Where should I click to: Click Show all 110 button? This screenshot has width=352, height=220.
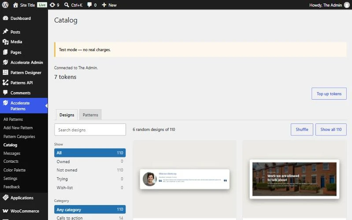coord(331,130)
